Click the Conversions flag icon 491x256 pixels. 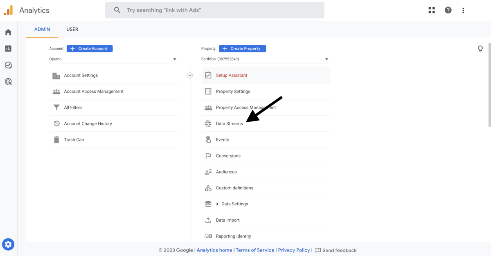point(208,156)
